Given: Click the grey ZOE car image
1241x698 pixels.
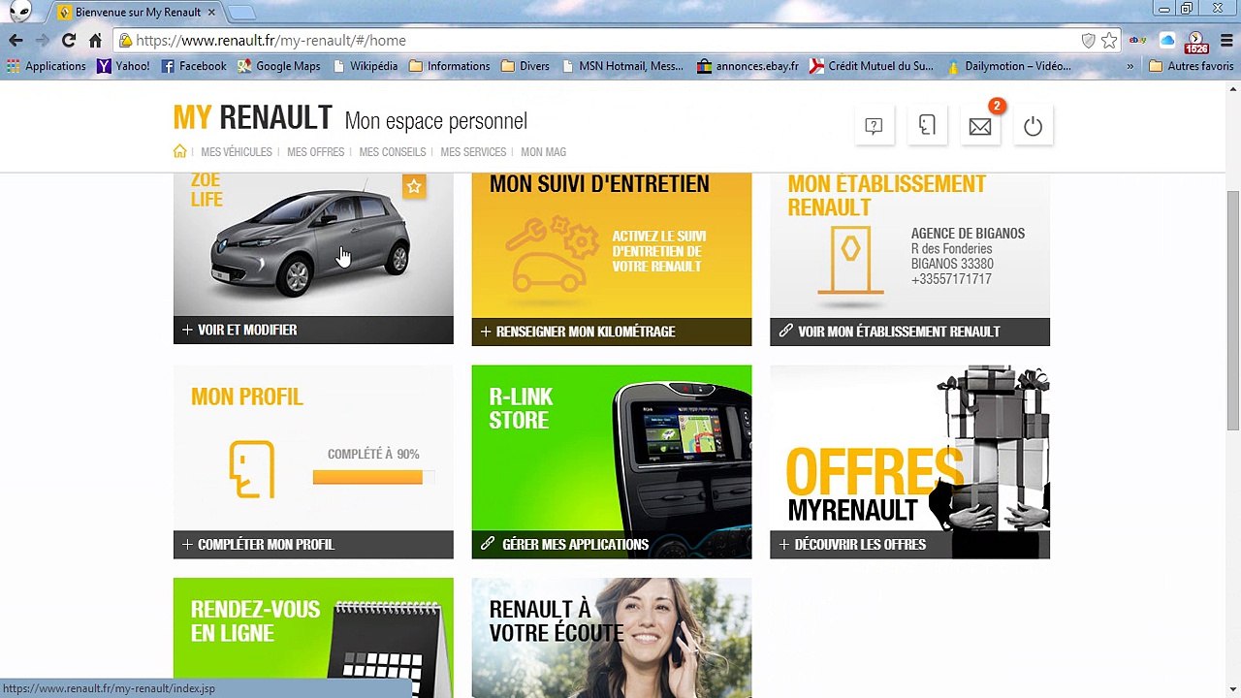Looking at the screenshot, I should (x=312, y=242).
